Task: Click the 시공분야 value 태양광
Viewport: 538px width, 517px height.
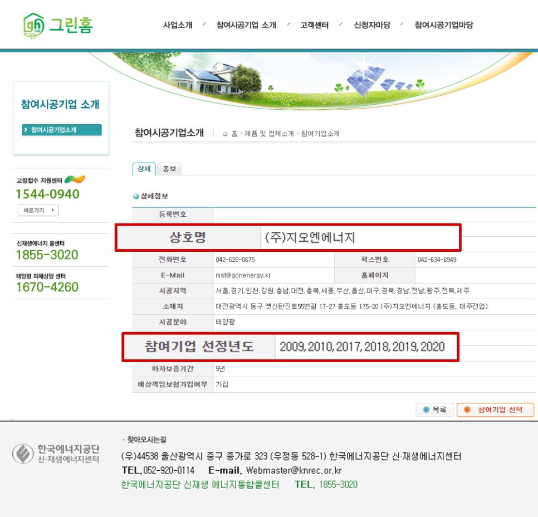Action: coord(225,322)
